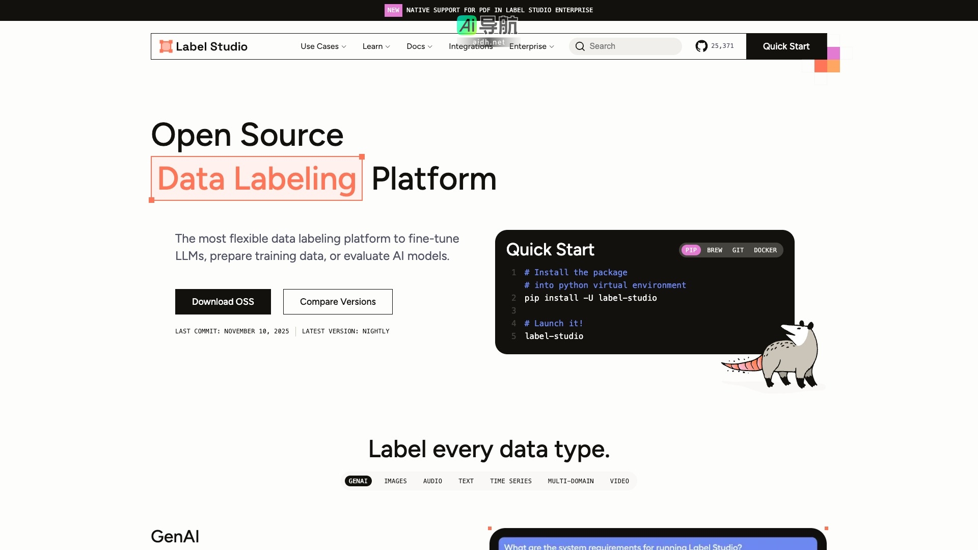Switch Quick Start to BREW
The height and width of the screenshot is (550, 978).
(714, 250)
